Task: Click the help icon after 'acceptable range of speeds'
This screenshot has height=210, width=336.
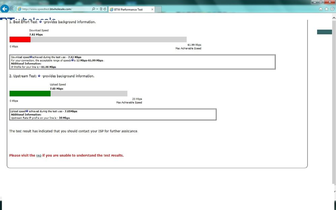Action: click(72, 60)
